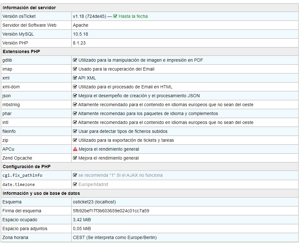Click Usado para la recuperación del Email text
This screenshot has width=301, height=246.
[x=116, y=69]
